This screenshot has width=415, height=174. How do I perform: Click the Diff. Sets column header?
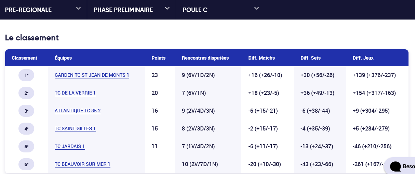point(310,58)
